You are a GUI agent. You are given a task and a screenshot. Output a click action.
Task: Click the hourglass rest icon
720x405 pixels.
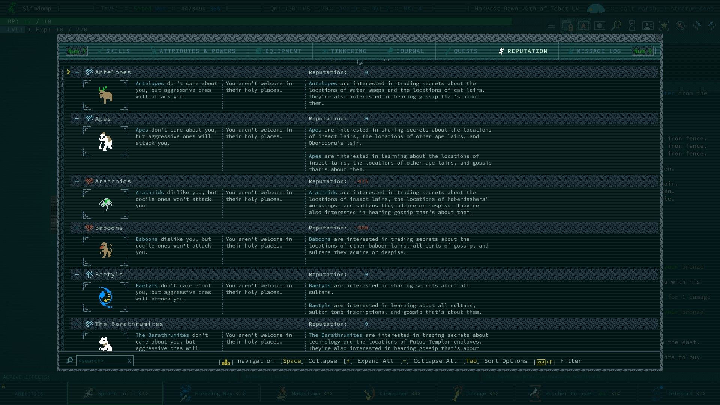(x=631, y=25)
